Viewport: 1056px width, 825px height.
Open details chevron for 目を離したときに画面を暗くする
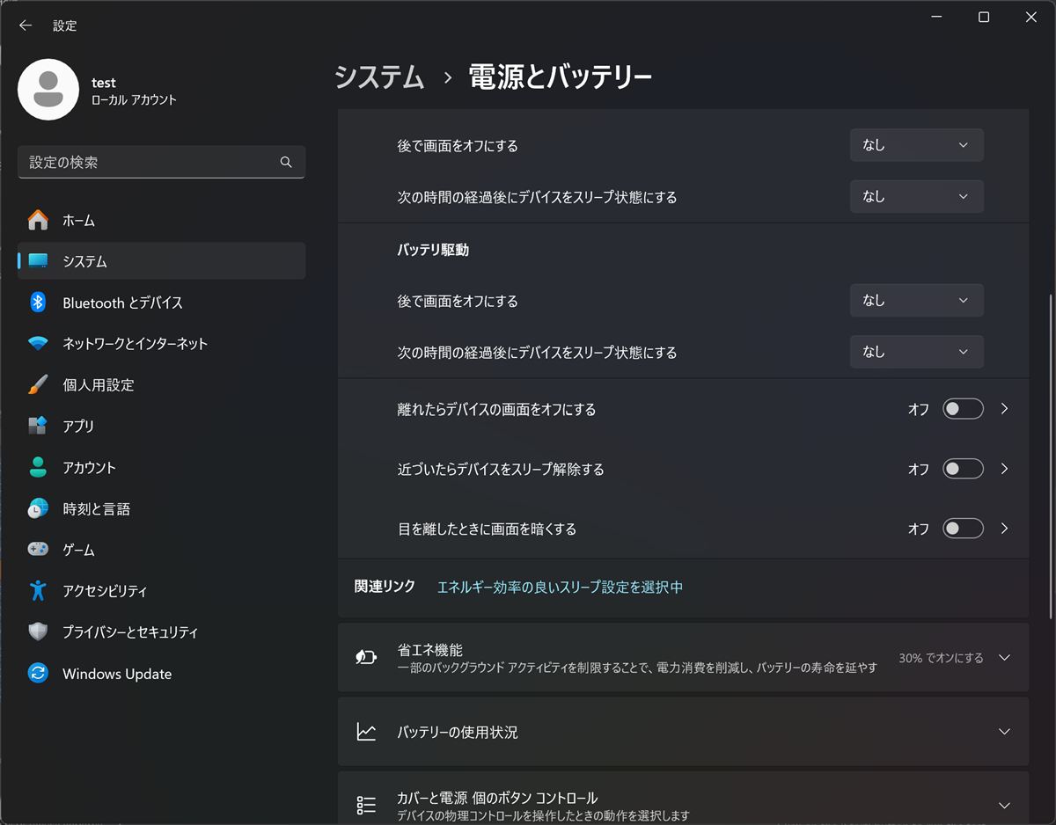pyautogui.click(x=1005, y=529)
